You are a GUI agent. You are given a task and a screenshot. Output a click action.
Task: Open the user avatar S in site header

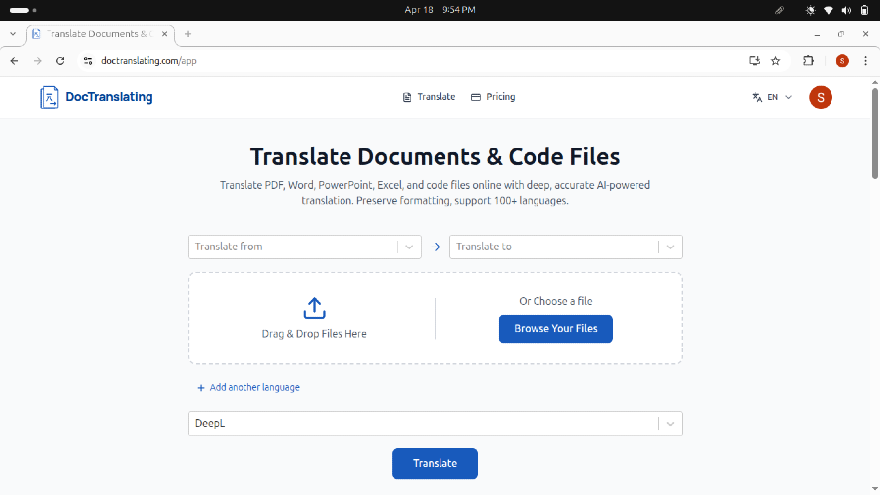[820, 97]
